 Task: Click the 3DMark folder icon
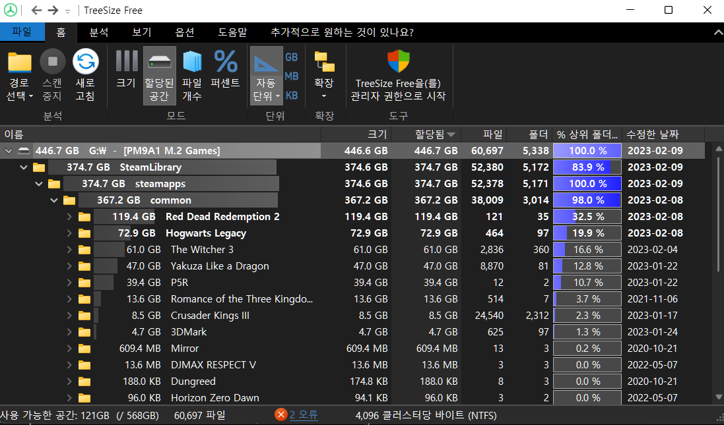84,332
